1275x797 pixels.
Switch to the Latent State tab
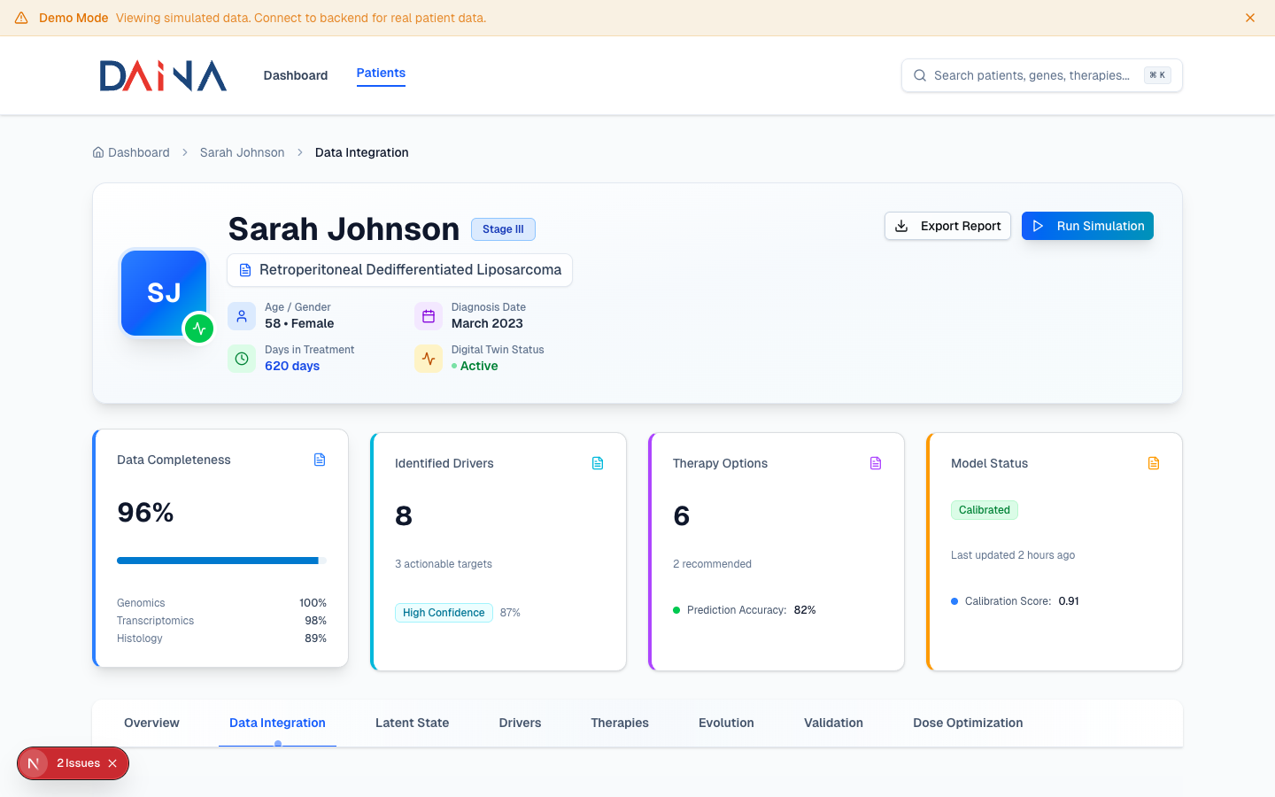[412, 723]
